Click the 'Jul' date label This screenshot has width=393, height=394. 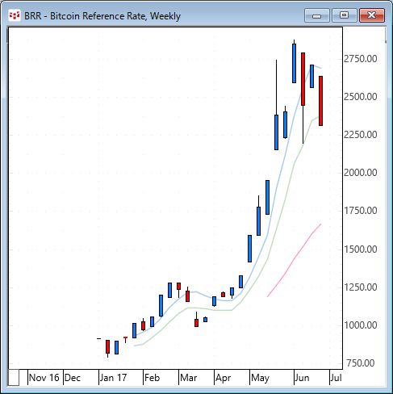(x=337, y=378)
